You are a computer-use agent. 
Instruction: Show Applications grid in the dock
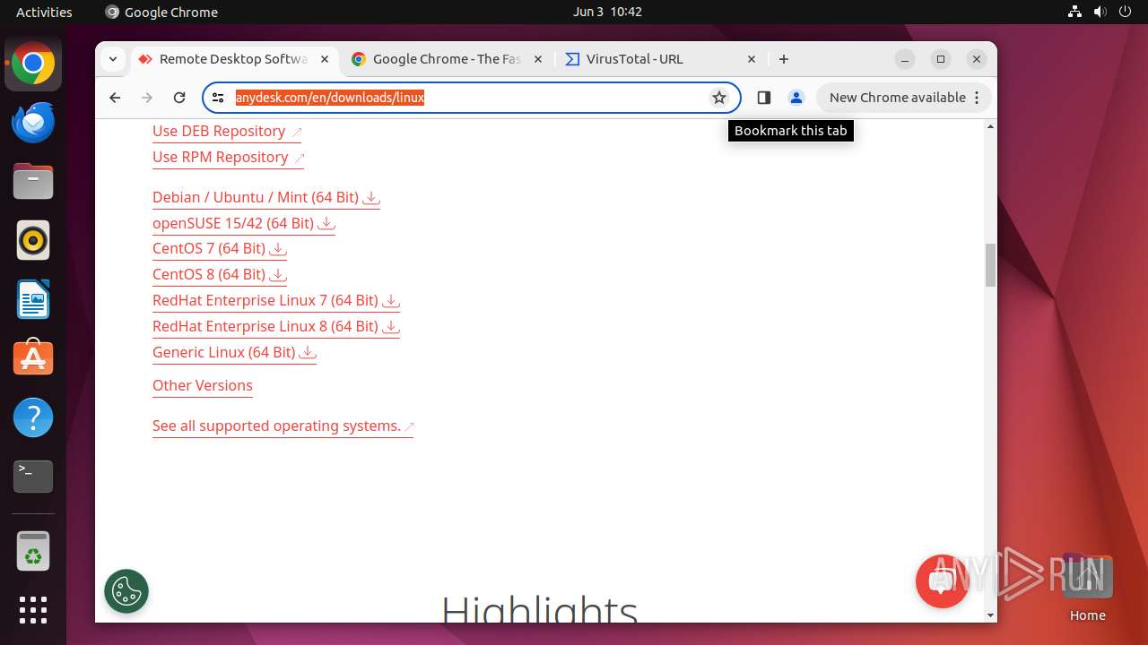click(x=33, y=610)
